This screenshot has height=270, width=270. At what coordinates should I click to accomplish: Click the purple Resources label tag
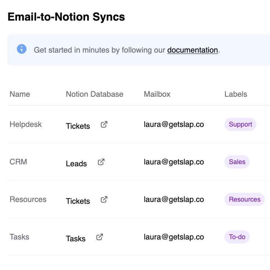[x=244, y=199]
